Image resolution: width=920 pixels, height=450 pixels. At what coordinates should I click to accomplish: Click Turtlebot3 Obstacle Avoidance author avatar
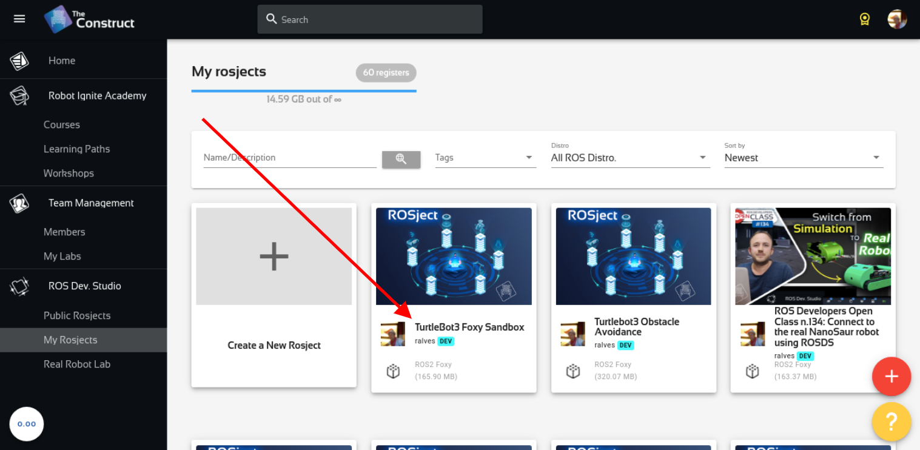tap(573, 334)
